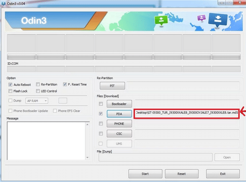The image size is (246, 182).
Task: Check the Bootloader file checkbox
Action: pos(101,104)
